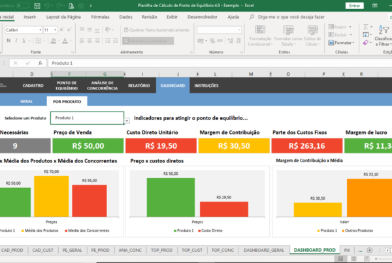
Task: Open the Calibri font name dropdown
Action: coord(41,30)
